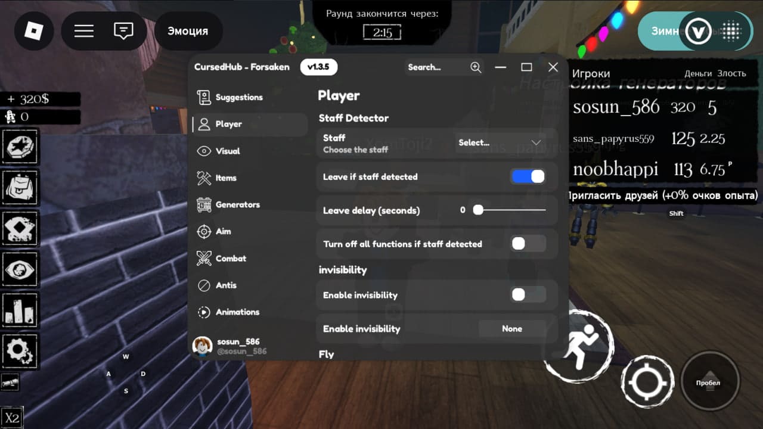The width and height of the screenshot is (763, 429).
Task: Tap the circled V icon
Action: point(698,31)
